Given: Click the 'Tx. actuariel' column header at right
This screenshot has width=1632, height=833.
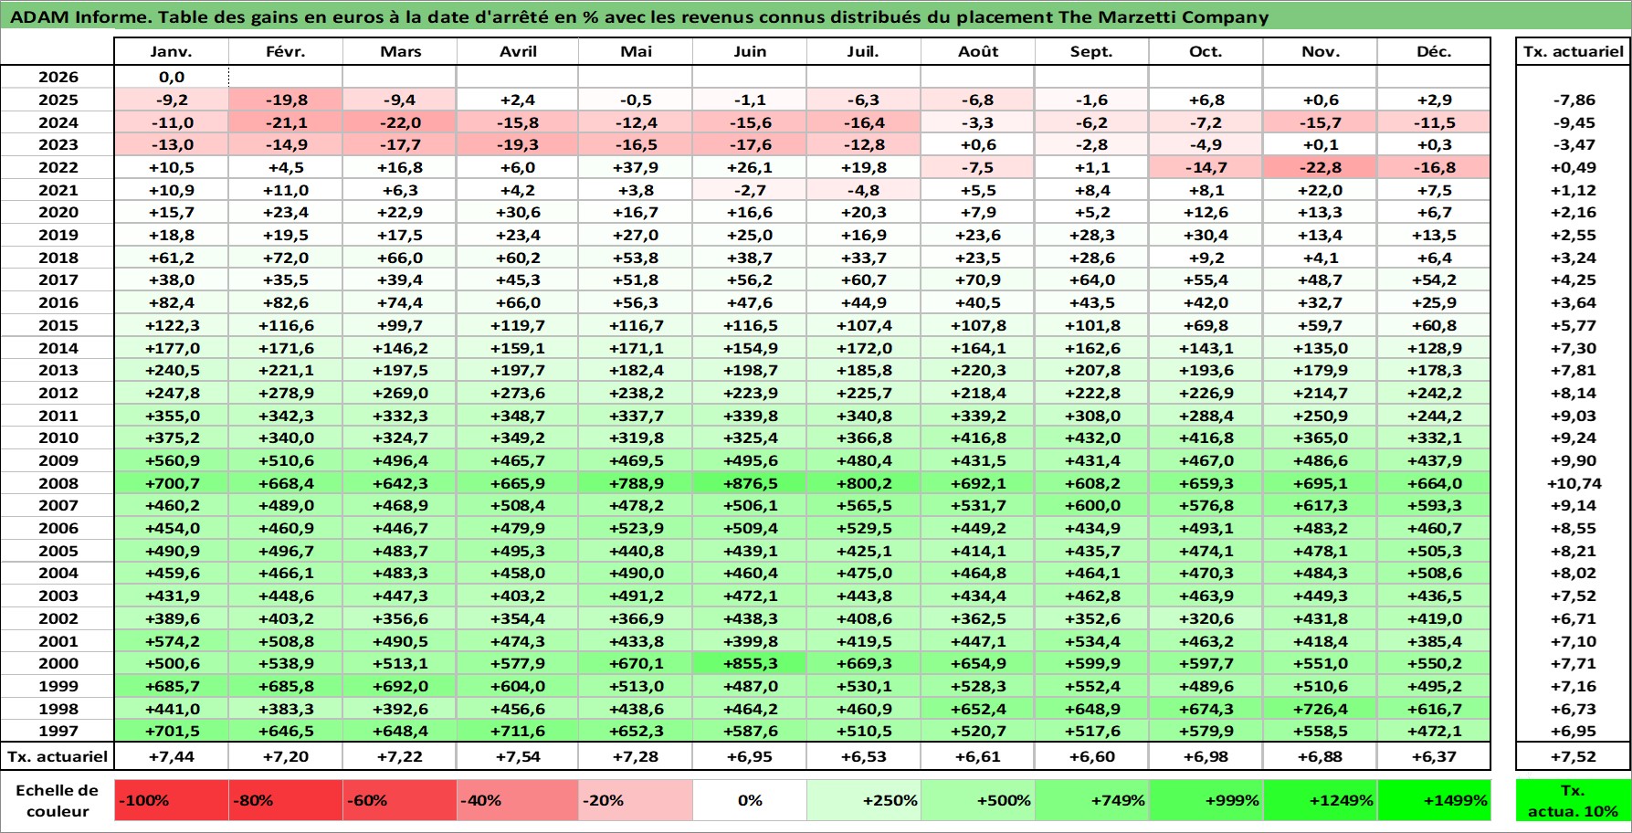Looking at the screenshot, I should pyautogui.click(x=1573, y=52).
